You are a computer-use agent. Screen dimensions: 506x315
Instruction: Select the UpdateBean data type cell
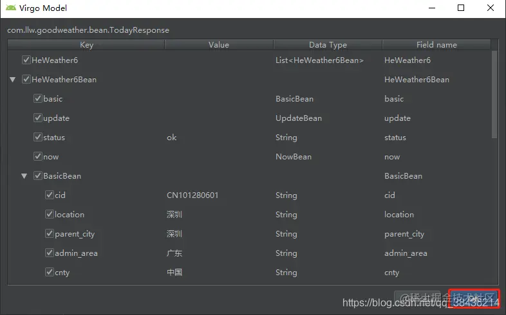[x=299, y=118]
